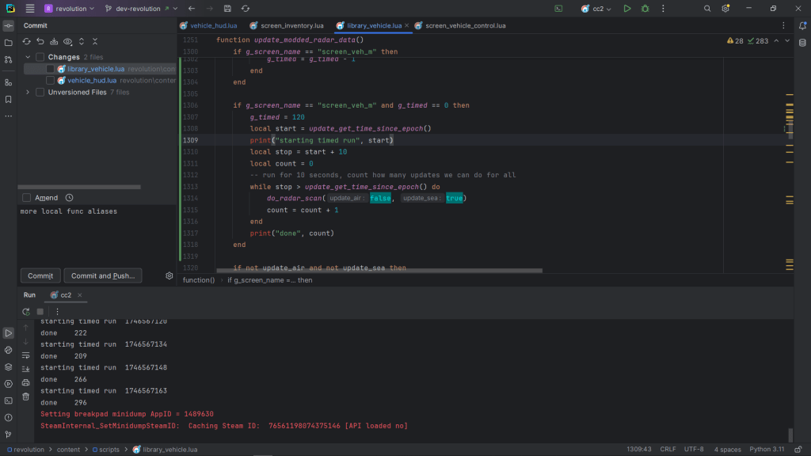Screen dimensions: 811x456
Task: Enable the Amend checkbox
Action: (x=27, y=197)
